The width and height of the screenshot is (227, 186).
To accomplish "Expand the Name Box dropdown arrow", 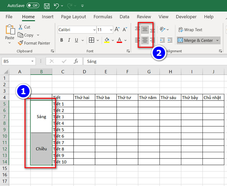I will click(x=33, y=61).
